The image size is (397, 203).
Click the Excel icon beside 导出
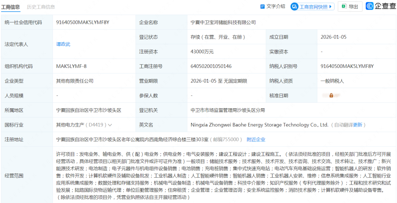point(344,7)
